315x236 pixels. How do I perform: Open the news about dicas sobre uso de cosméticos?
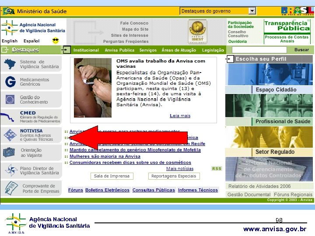click(130, 163)
